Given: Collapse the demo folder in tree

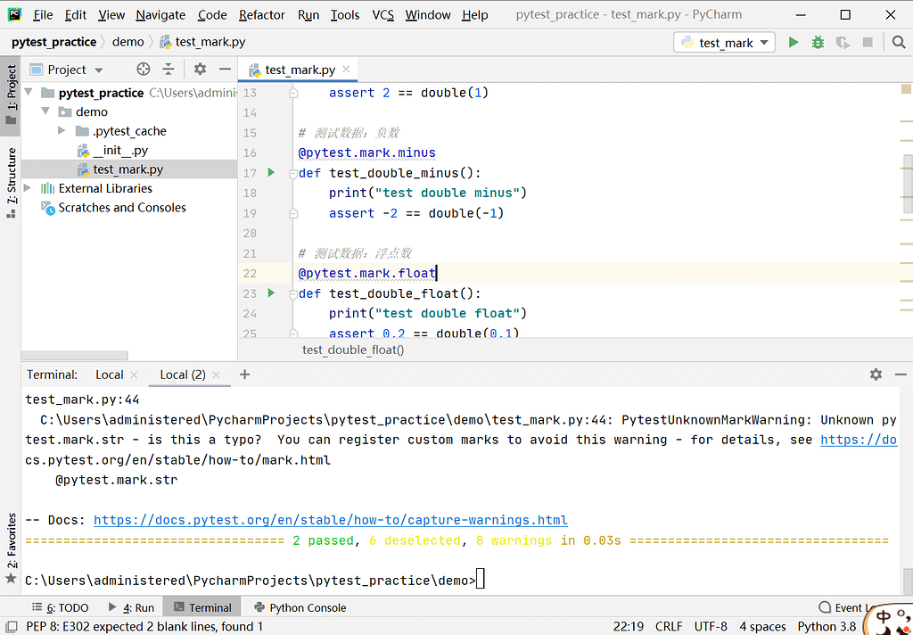Looking at the screenshot, I should (45, 111).
